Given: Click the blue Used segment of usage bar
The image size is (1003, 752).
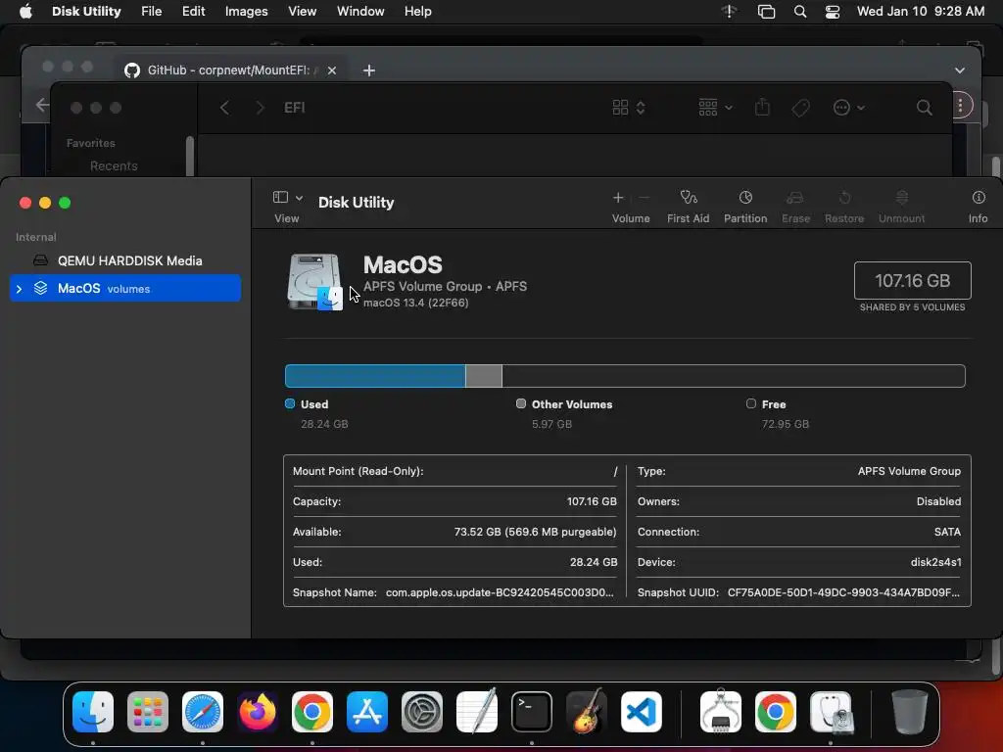Looking at the screenshot, I should point(375,376).
